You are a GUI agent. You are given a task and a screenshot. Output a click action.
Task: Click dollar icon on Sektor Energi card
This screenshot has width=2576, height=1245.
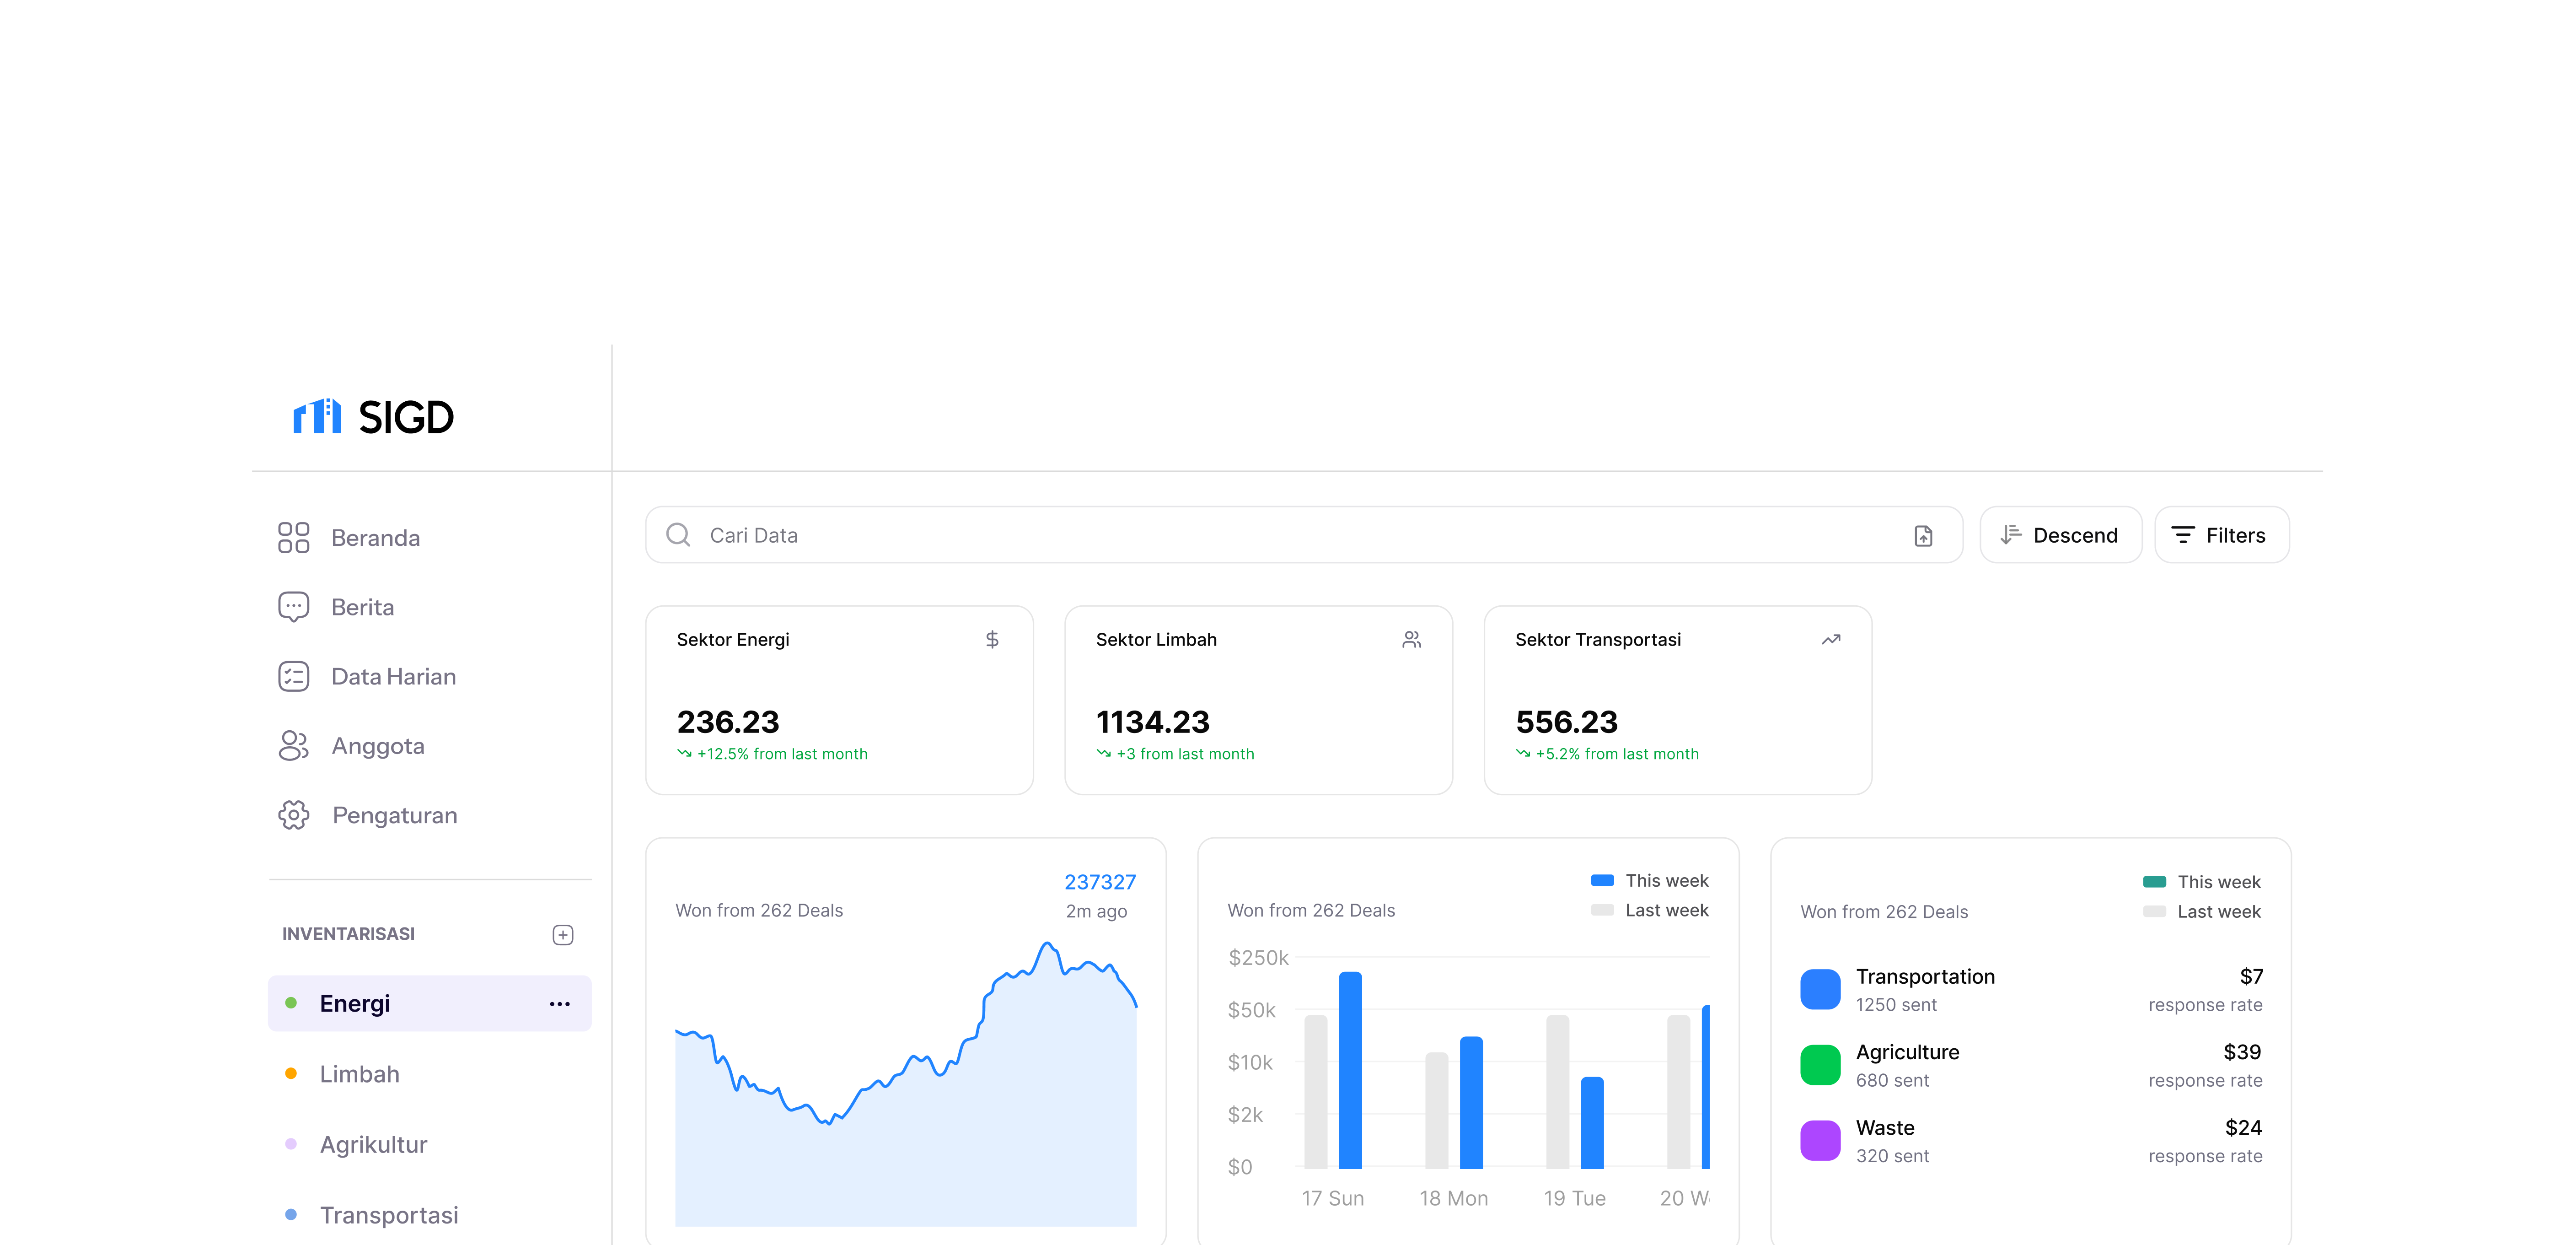coord(992,639)
